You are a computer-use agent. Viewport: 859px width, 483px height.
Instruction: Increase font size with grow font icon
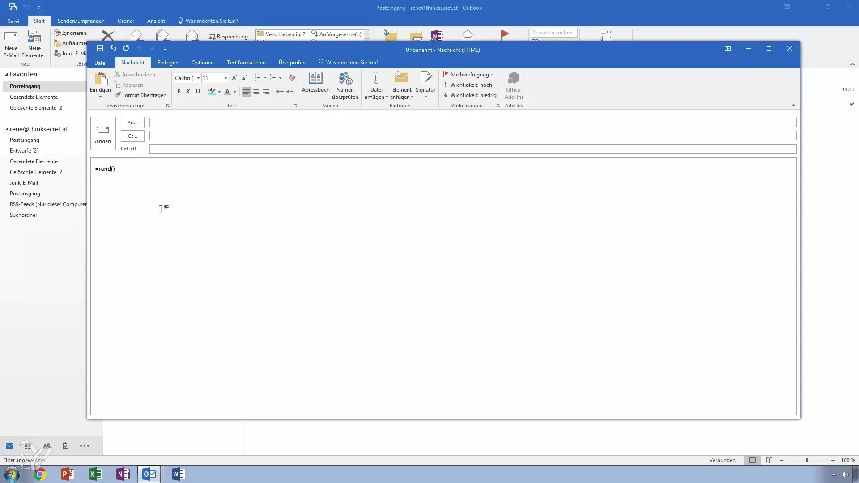(234, 78)
